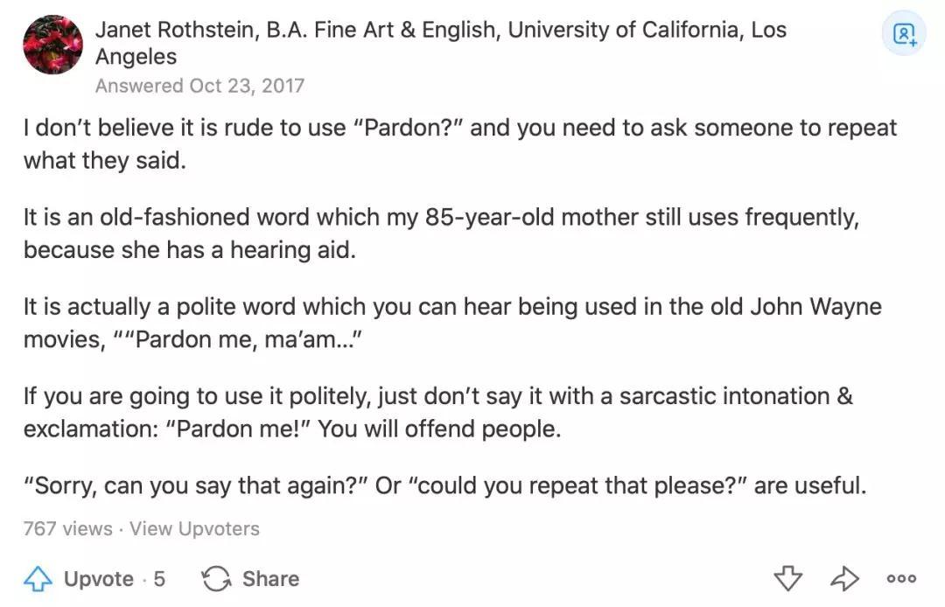945x607 pixels.
Task: Click the 767 views text
Action: [68, 529]
